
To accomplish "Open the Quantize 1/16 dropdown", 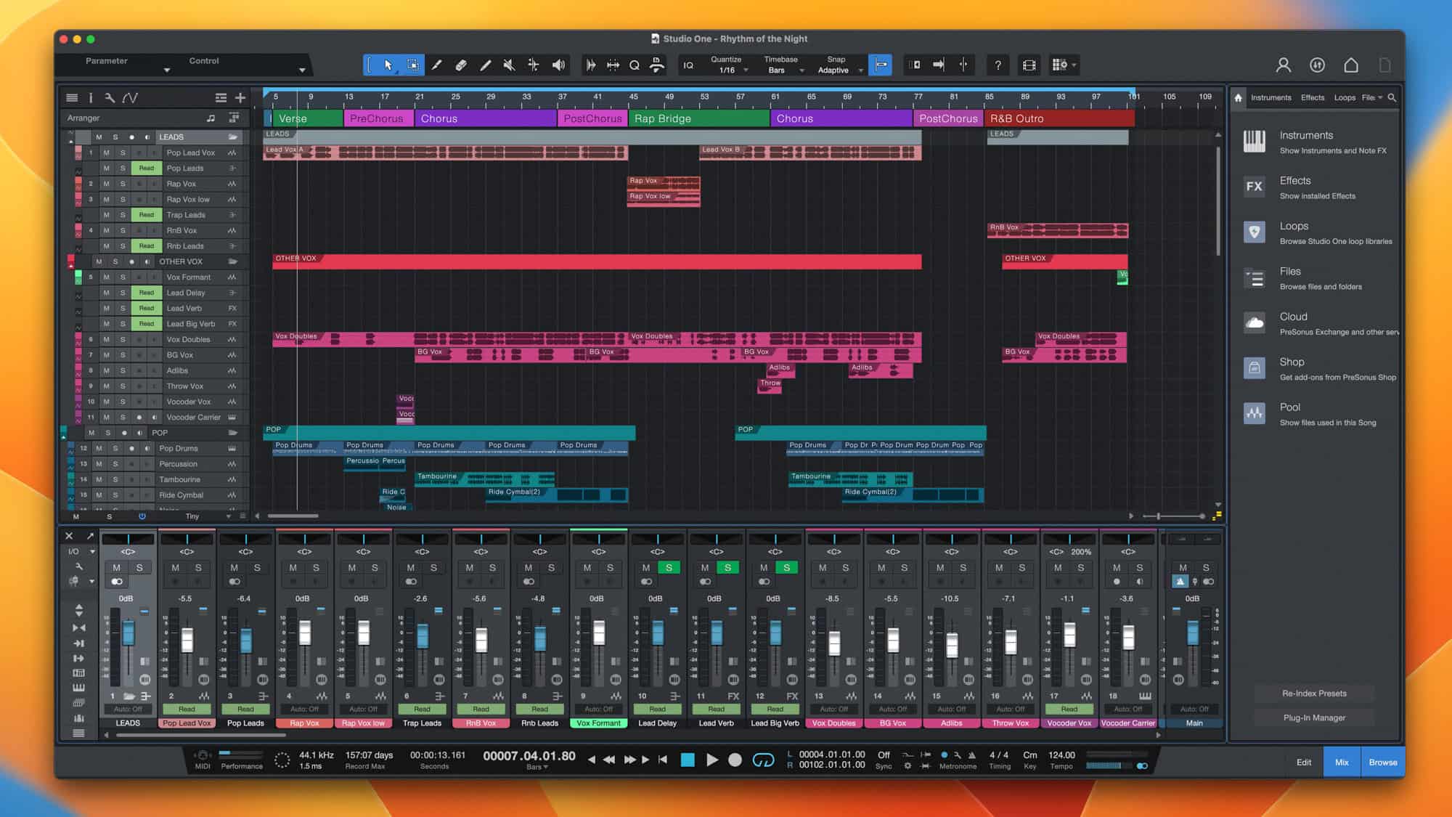I will [730, 70].
